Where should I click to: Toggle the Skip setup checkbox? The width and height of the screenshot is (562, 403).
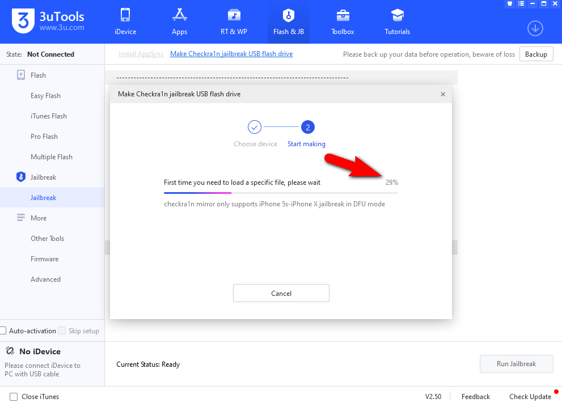click(62, 330)
